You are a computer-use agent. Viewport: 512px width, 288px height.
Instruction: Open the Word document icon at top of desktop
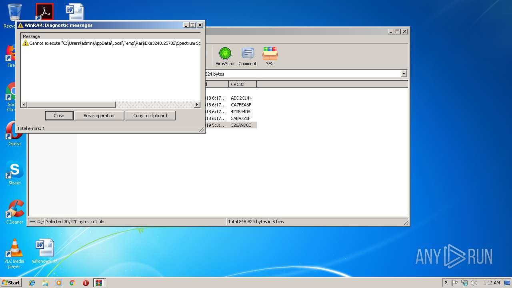click(74, 12)
